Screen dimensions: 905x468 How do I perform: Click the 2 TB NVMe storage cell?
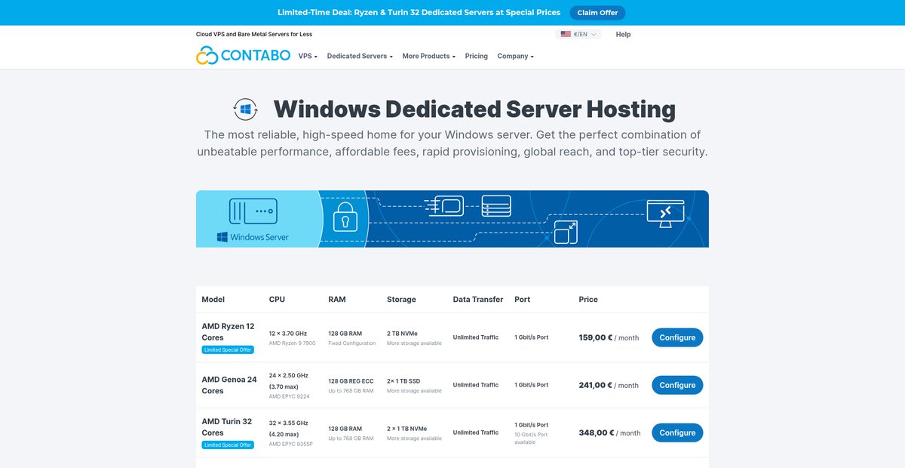tap(402, 333)
